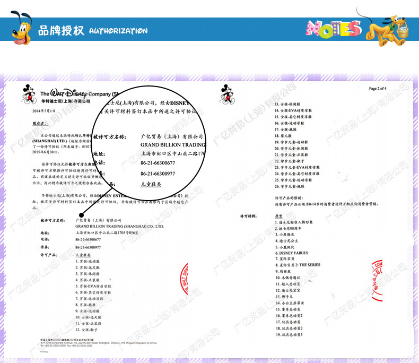
Task: Click the red Walt Disney stamp on the left page
Action: point(184,279)
